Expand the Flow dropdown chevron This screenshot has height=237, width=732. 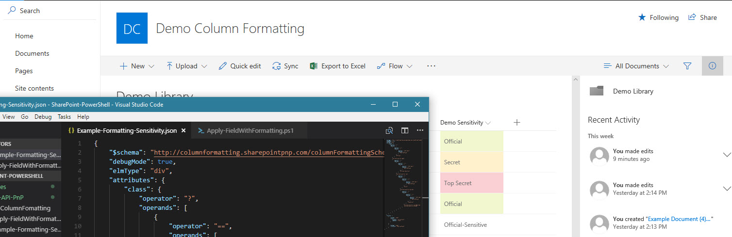coord(409,66)
